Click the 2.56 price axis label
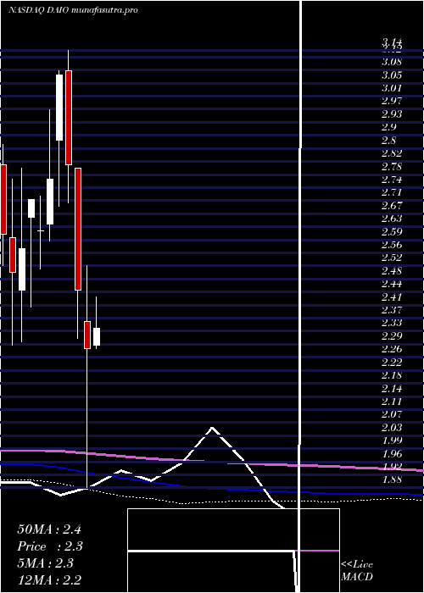 click(x=392, y=245)
